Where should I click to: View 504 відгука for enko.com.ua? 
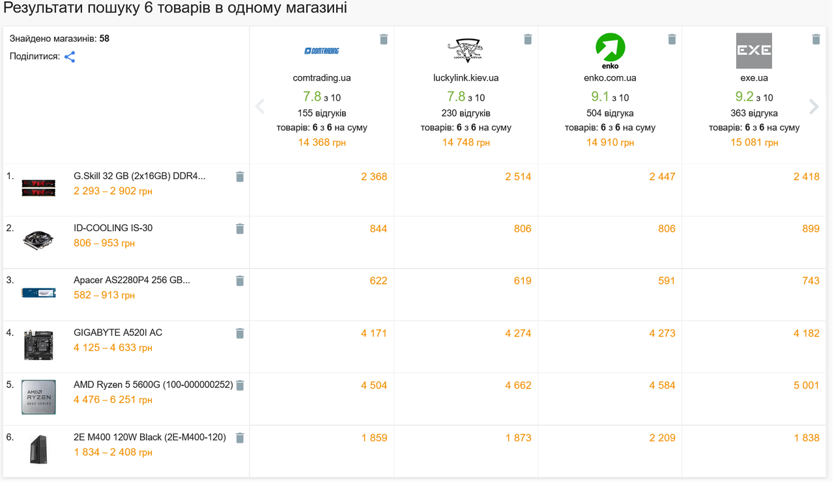[x=610, y=113]
